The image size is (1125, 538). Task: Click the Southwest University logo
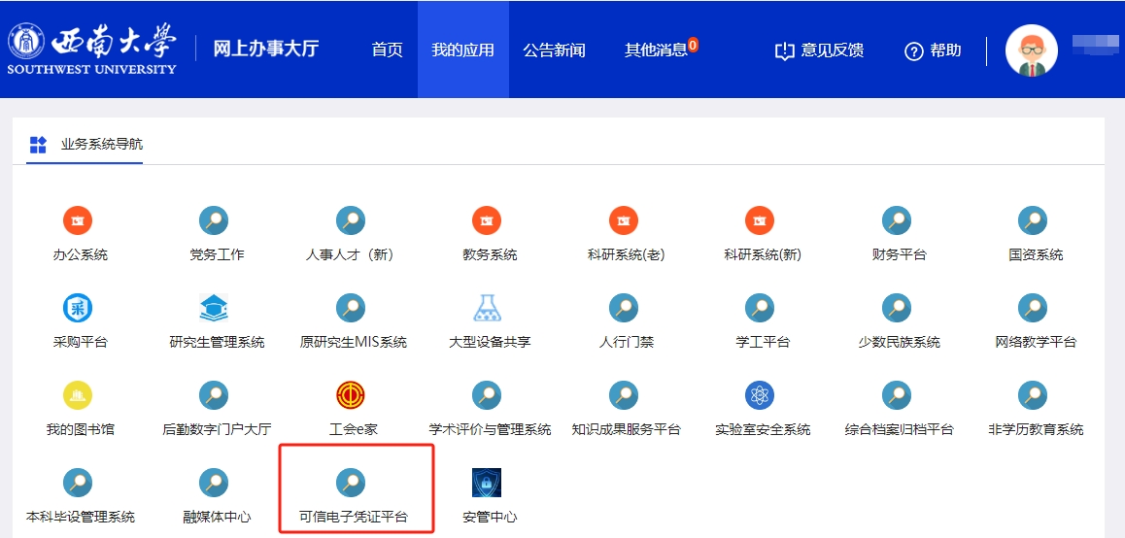coord(92,49)
